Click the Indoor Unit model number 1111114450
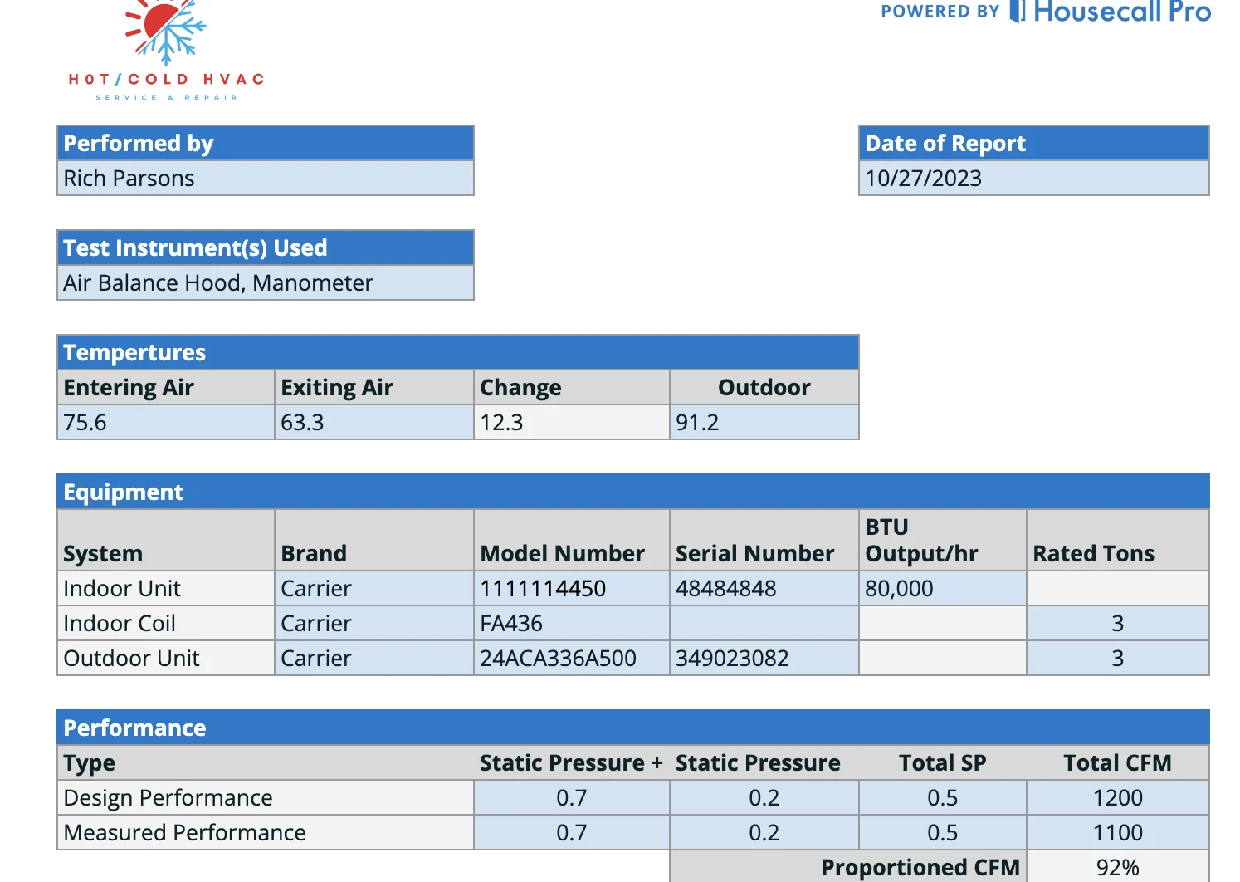Screen dimensions: 1240x882 [571, 589]
